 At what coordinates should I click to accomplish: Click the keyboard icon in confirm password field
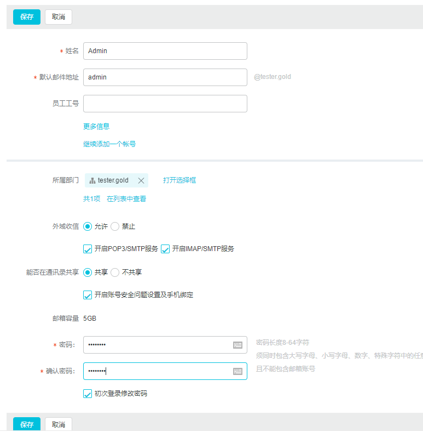237,371
